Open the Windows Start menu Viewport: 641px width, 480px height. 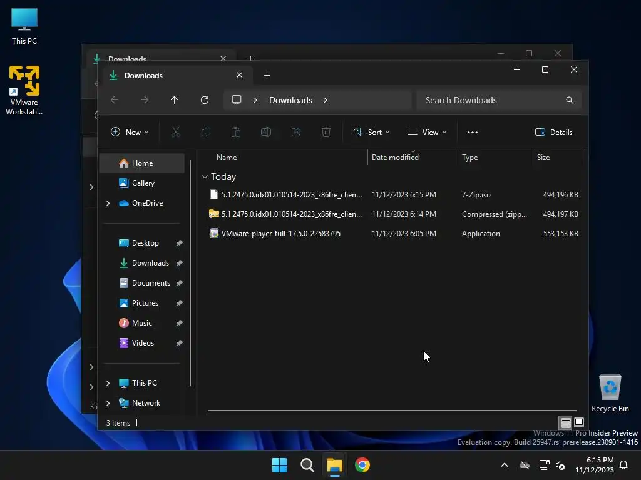point(280,465)
